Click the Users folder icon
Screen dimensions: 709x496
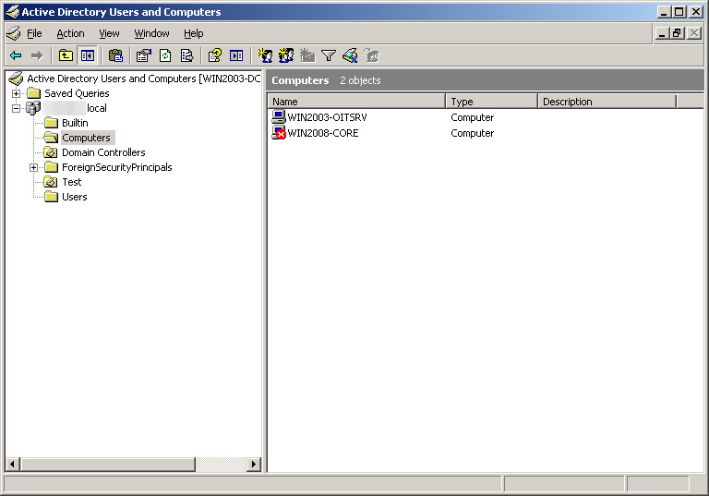click(x=51, y=197)
